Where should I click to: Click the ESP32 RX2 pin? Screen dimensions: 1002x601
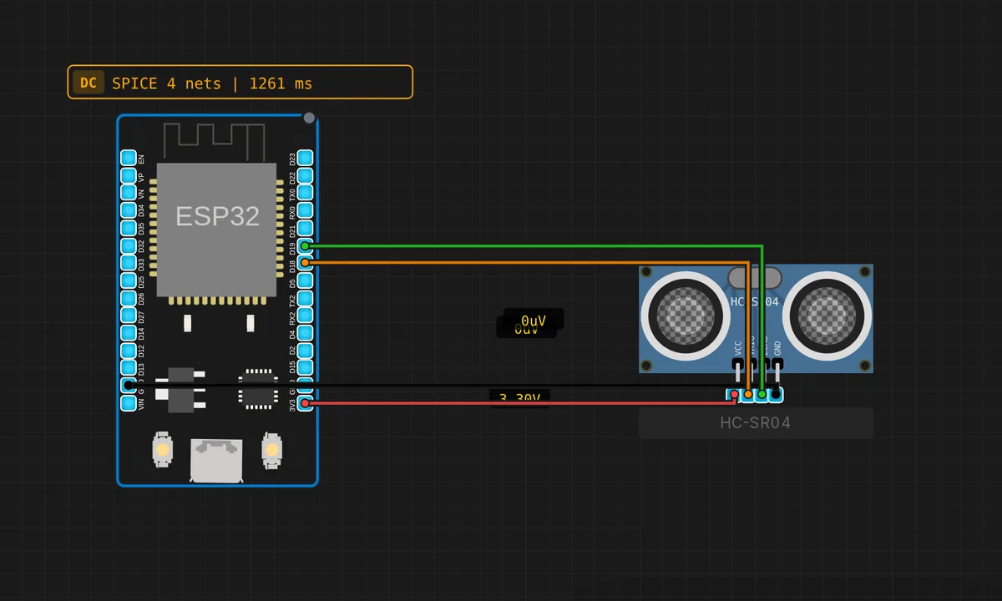click(x=306, y=316)
